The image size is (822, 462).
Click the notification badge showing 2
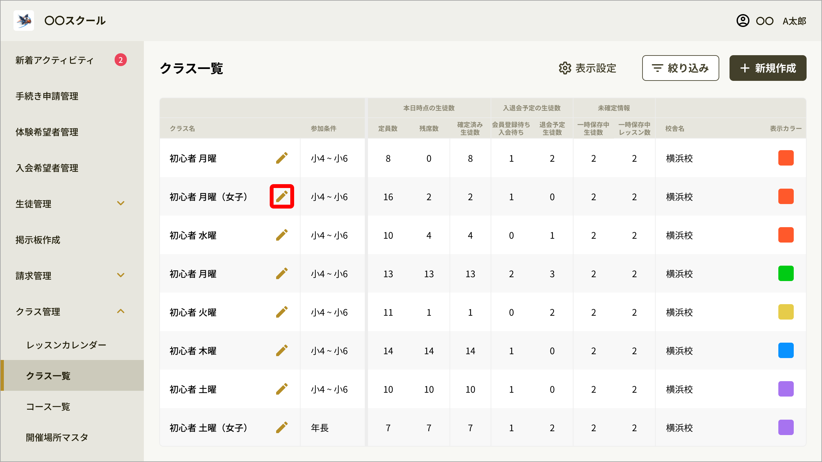(121, 60)
